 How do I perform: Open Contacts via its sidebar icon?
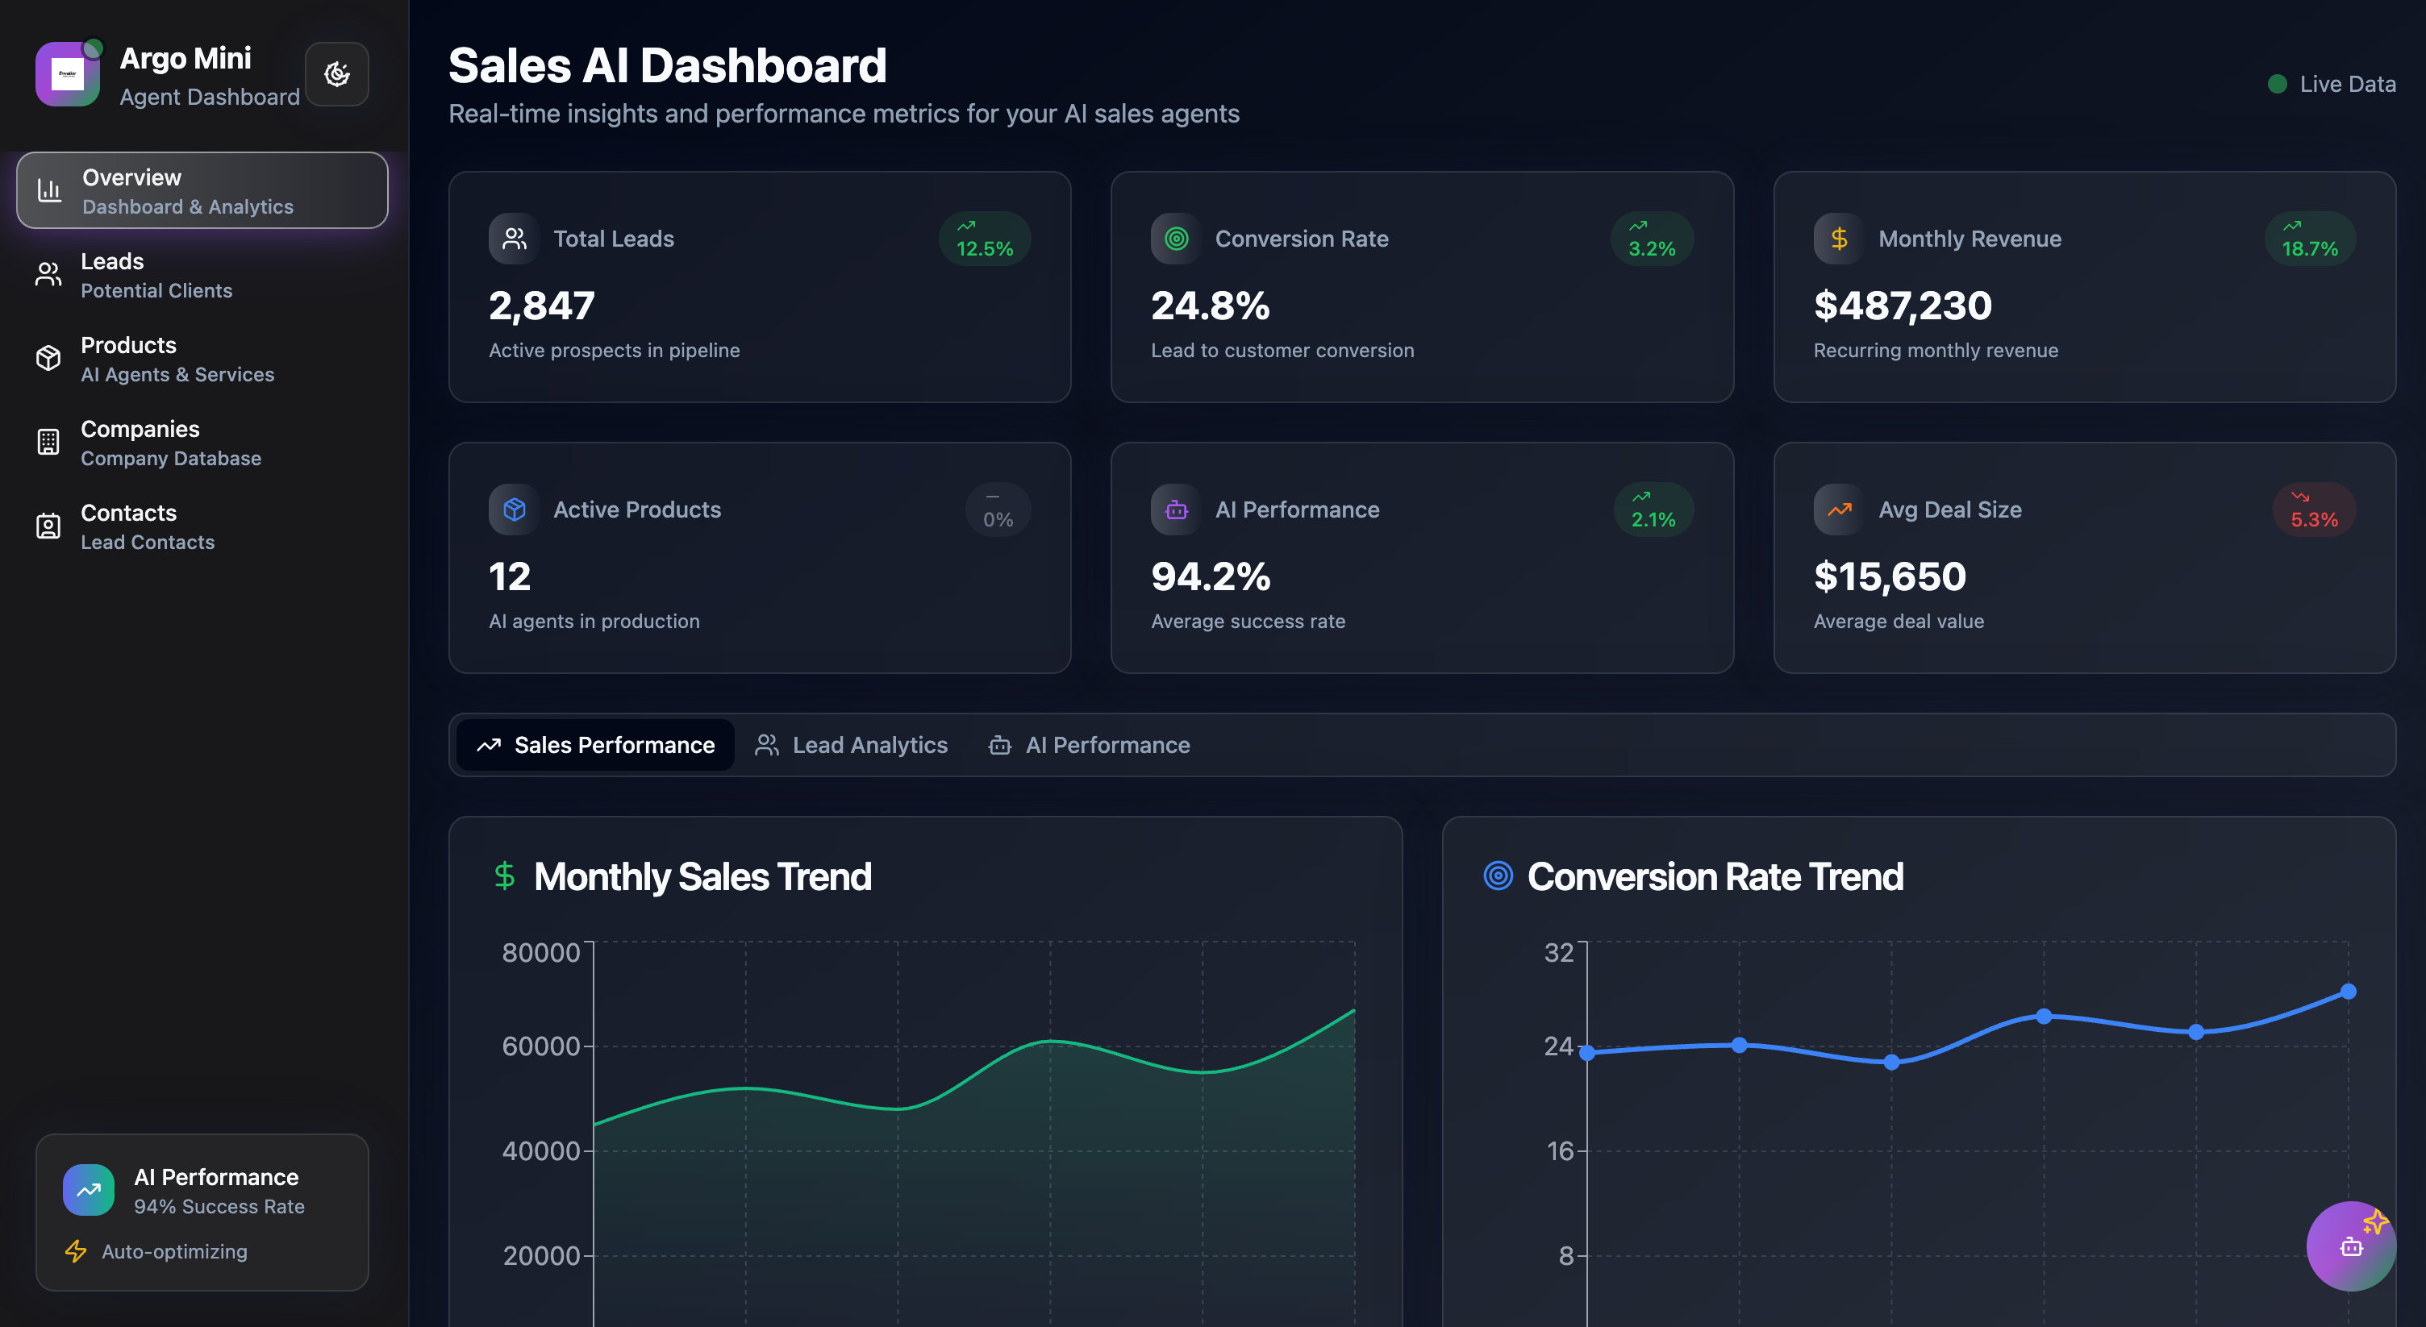(48, 525)
